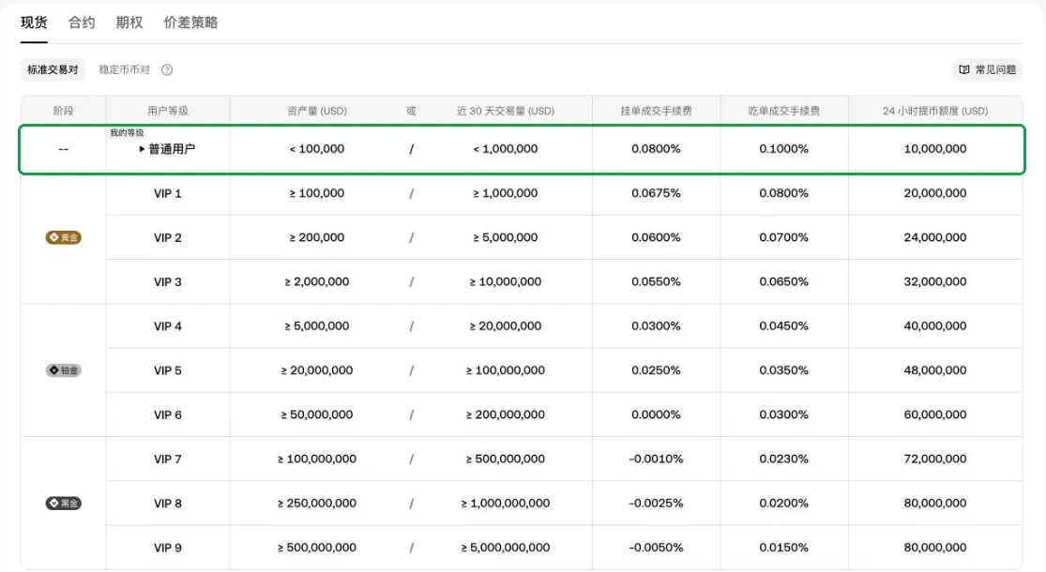Screen dimensions: 1046x572
Task: Select the VIP 1 level cell
Action: 167,193
